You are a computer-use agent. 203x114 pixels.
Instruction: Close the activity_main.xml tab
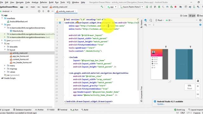[x=75, y=11]
